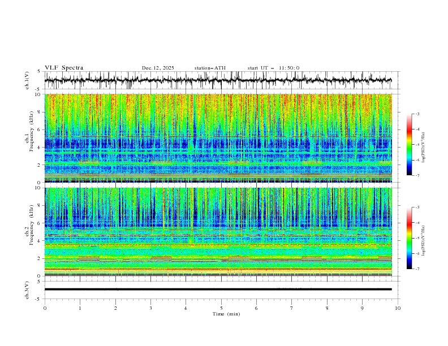Click the ch.1(V) waveform axis label
The width and height of the screenshot is (448, 346).
point(27,80)
